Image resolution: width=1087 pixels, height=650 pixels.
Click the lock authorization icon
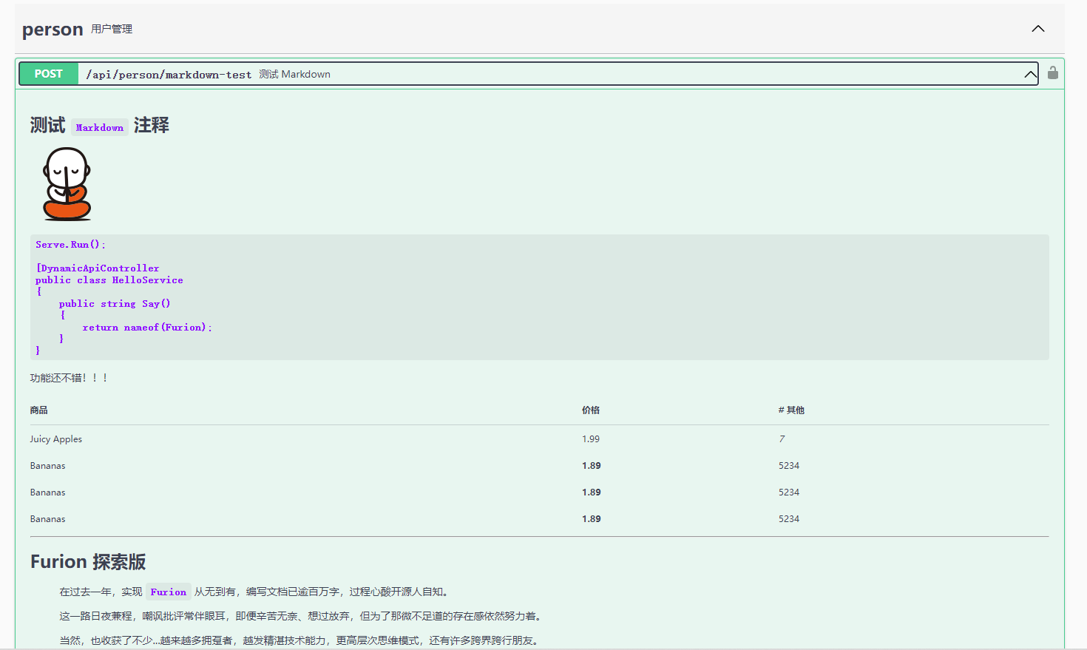point(1053,73)
